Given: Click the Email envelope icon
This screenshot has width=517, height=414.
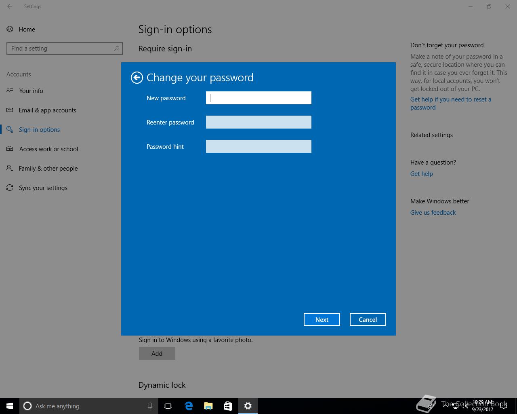Looking at the screenshot, I should pyautogui.click(x=10, y=110).
